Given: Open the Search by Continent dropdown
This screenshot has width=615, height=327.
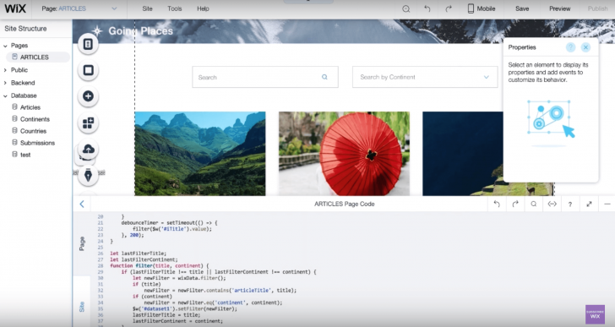Looking at the screenshot, I should point(425,77).
